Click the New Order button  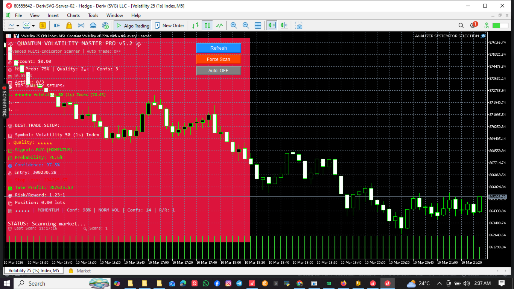[x=169, y=26]
